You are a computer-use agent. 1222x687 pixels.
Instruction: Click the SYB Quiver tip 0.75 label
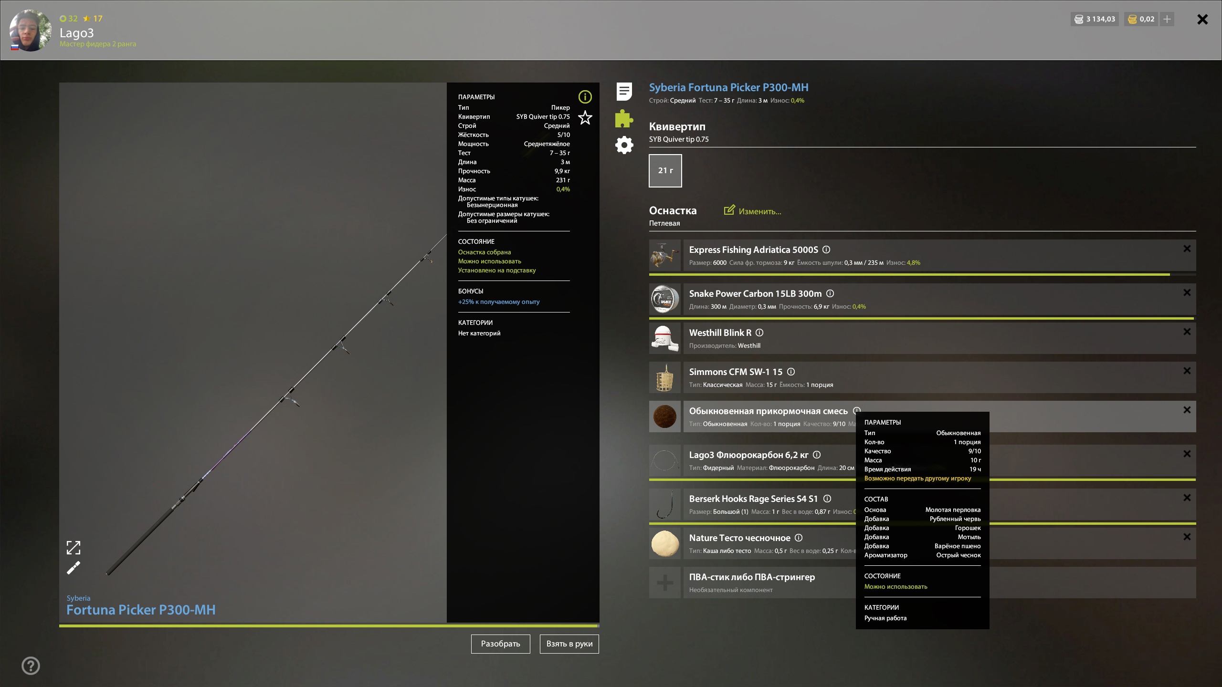pyautogui.click(x=679, y=139)
